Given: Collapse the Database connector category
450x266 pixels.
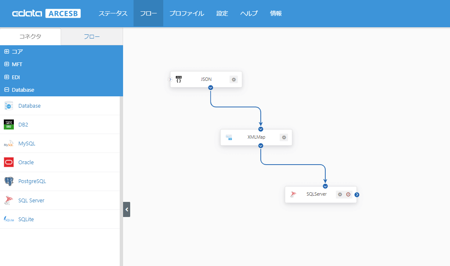Looking at the screenshot, I should coord(7,90).
